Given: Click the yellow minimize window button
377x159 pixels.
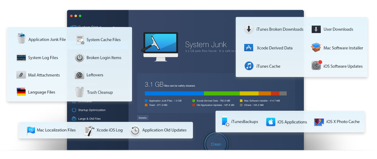Looking at the screenshot, I should (x=76, y=16).
